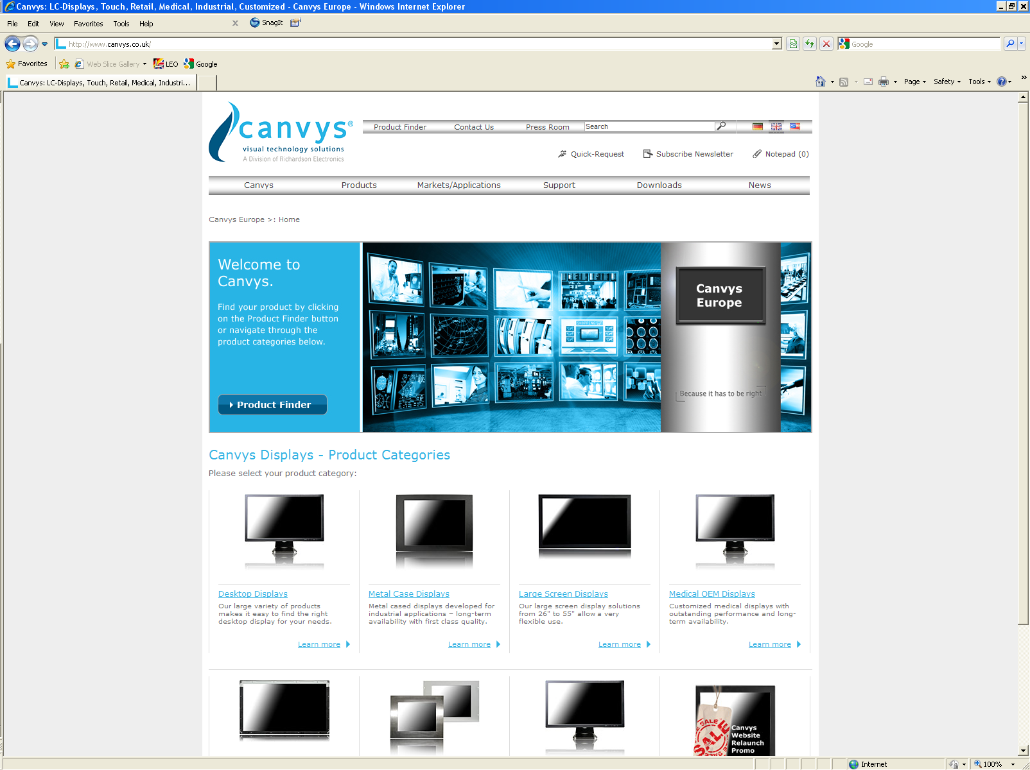
Task: Open the Desktop Displays category link
Action: pyautogui.click(x=253, y=594)
